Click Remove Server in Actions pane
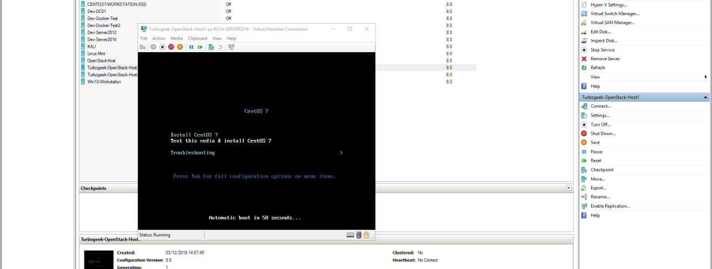The width and height of the screenshot is (712, 269). point(605,59)
